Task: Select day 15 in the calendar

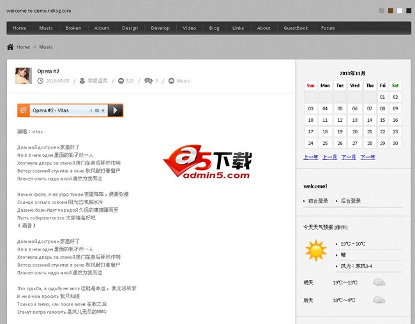Action: pos(381,120)
